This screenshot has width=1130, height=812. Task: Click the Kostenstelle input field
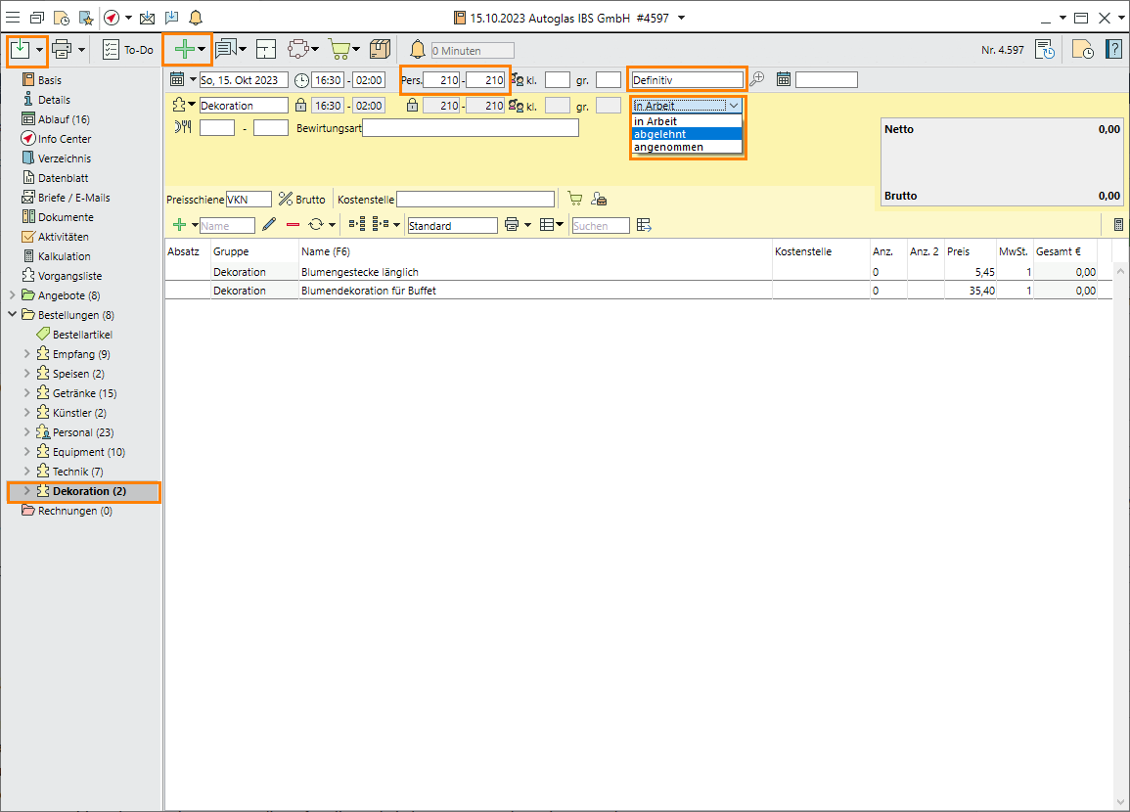coord(475,200)
